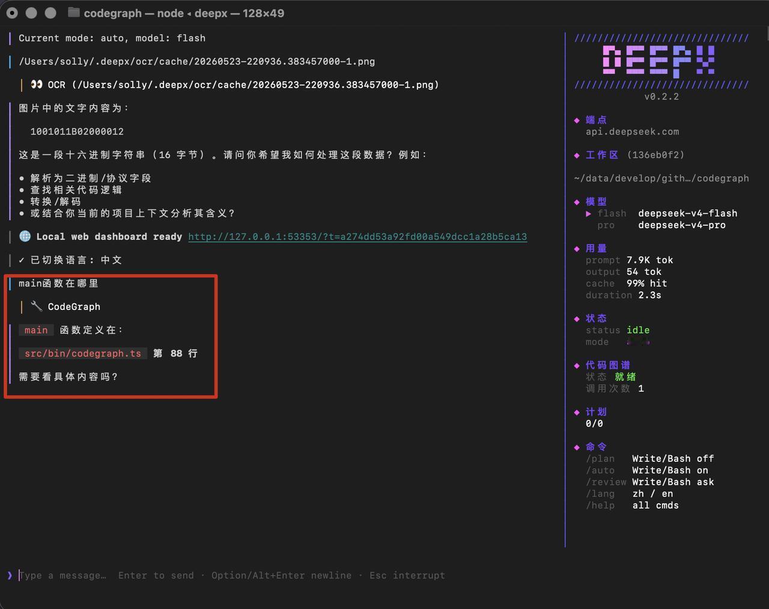
Task: Click the src/bin/codegraph.ts file path
Action: [x=83, y=354]
